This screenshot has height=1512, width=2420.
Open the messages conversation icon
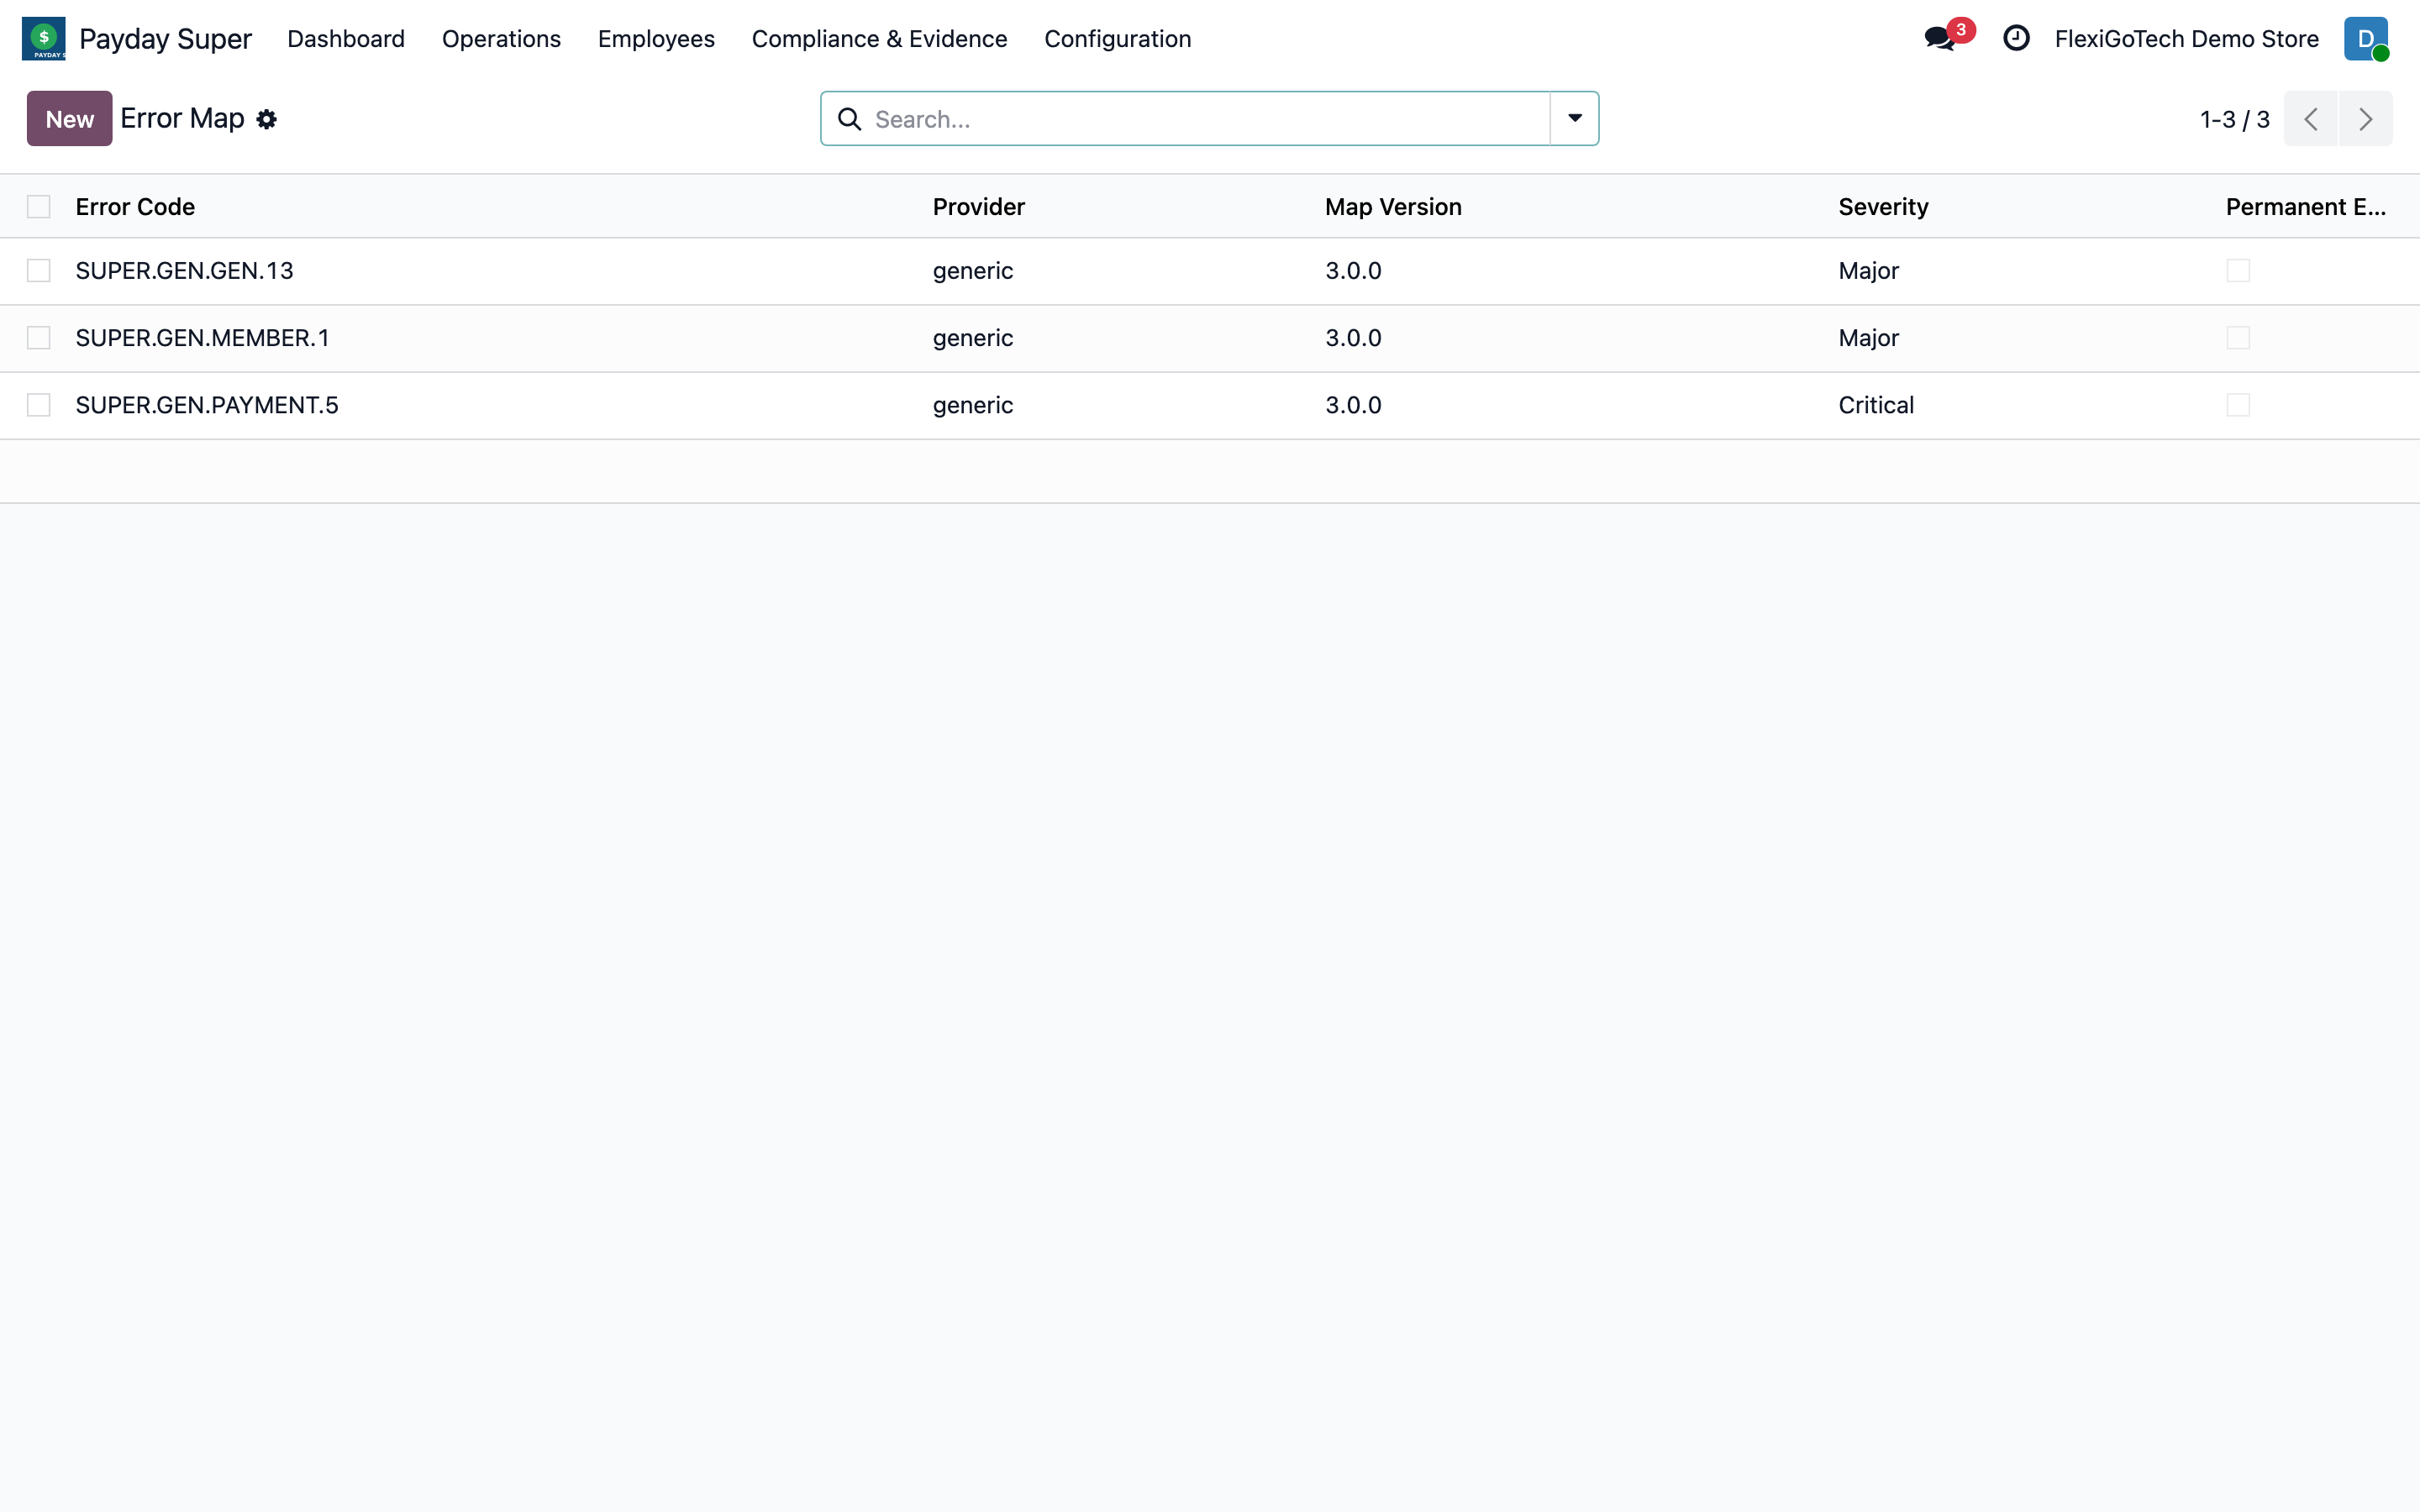[1940, 39]
